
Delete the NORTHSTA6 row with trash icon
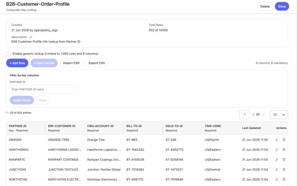coord(284,179)
